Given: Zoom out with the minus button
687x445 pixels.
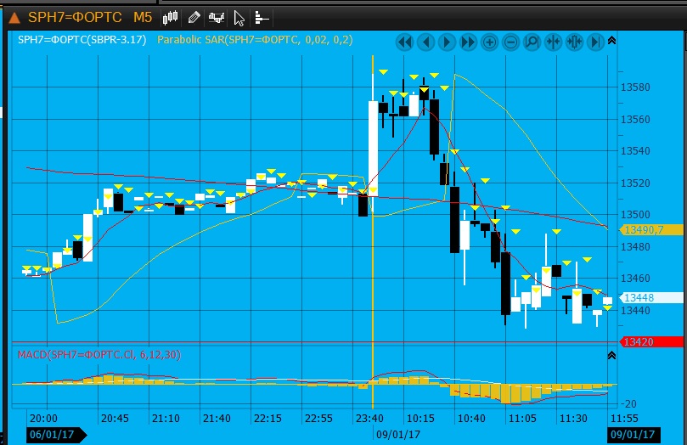Looking at the screenshot, I should pyautogui.click(x=511, y=41).
